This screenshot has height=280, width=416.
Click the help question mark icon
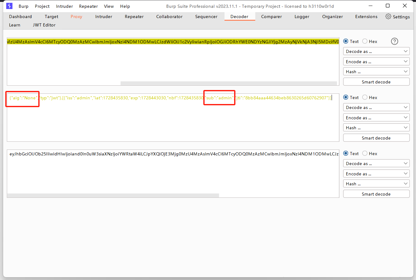(x=394, y=41)
